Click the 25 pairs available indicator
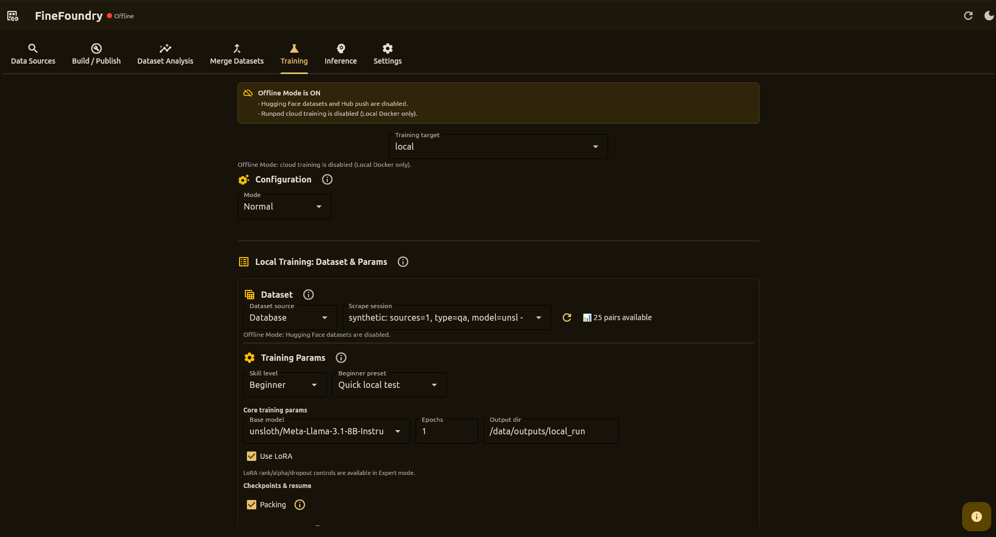The image size is (996, 537). tap(618, 318)
